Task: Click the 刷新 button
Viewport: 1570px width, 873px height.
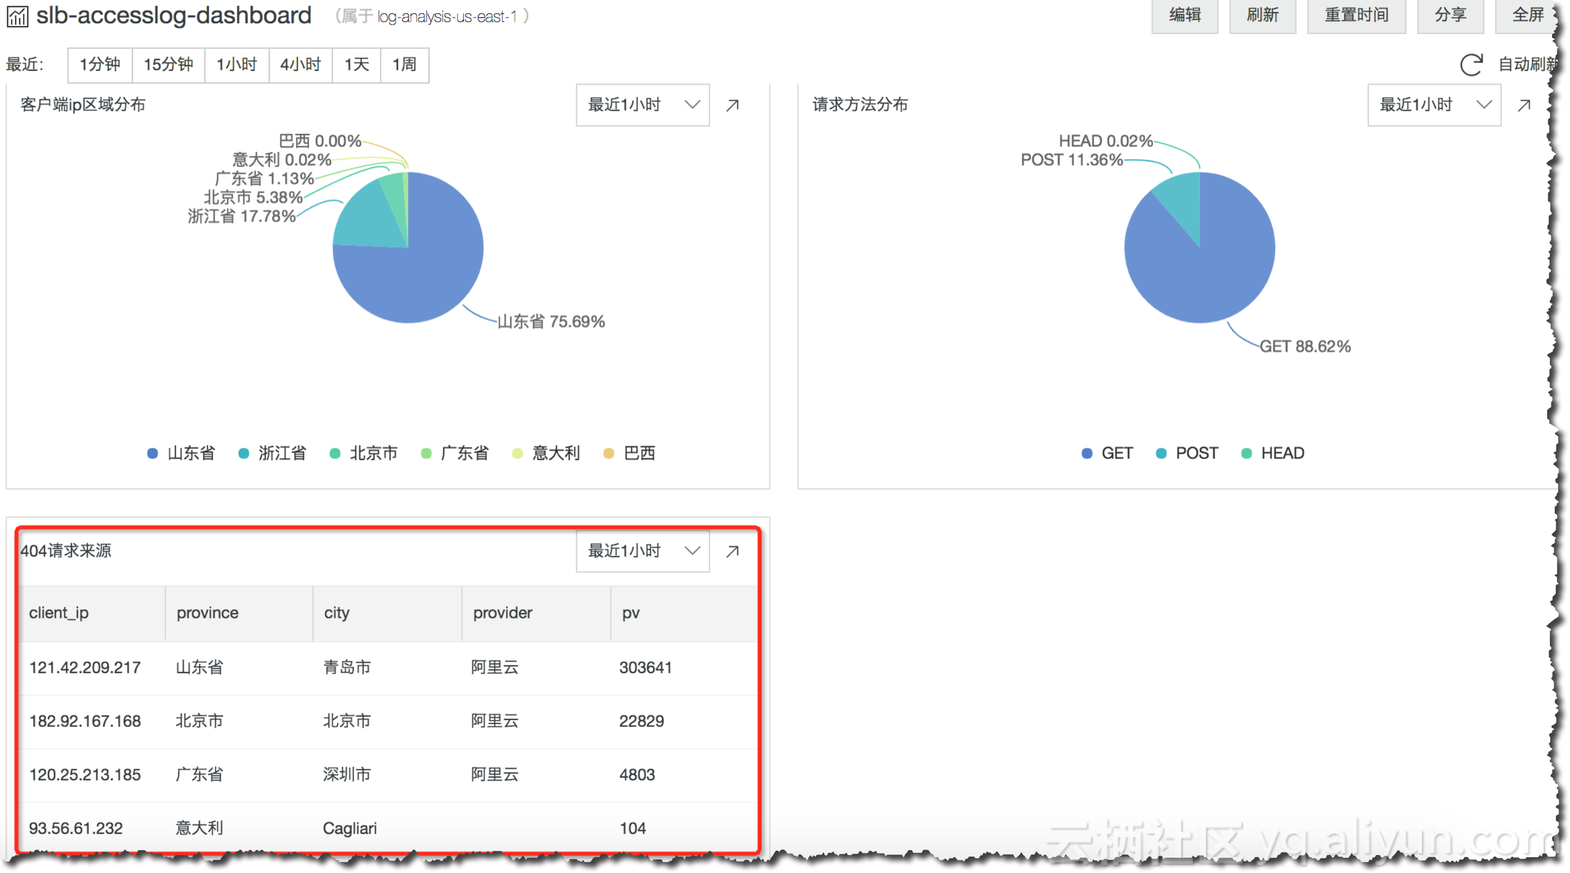Action: (x=1262, y=16)
